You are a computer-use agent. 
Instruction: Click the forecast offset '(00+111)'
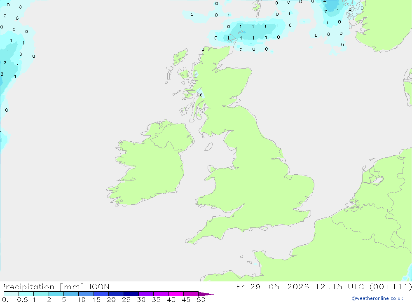coord(391,286)
